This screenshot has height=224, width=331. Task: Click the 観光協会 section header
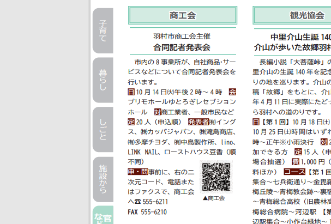[x=306, y=15]
